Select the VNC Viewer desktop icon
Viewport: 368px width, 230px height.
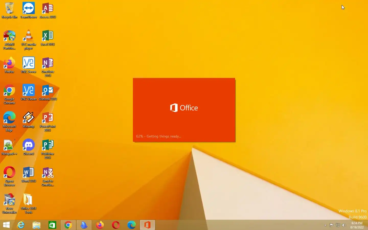[x=28, y=93]
